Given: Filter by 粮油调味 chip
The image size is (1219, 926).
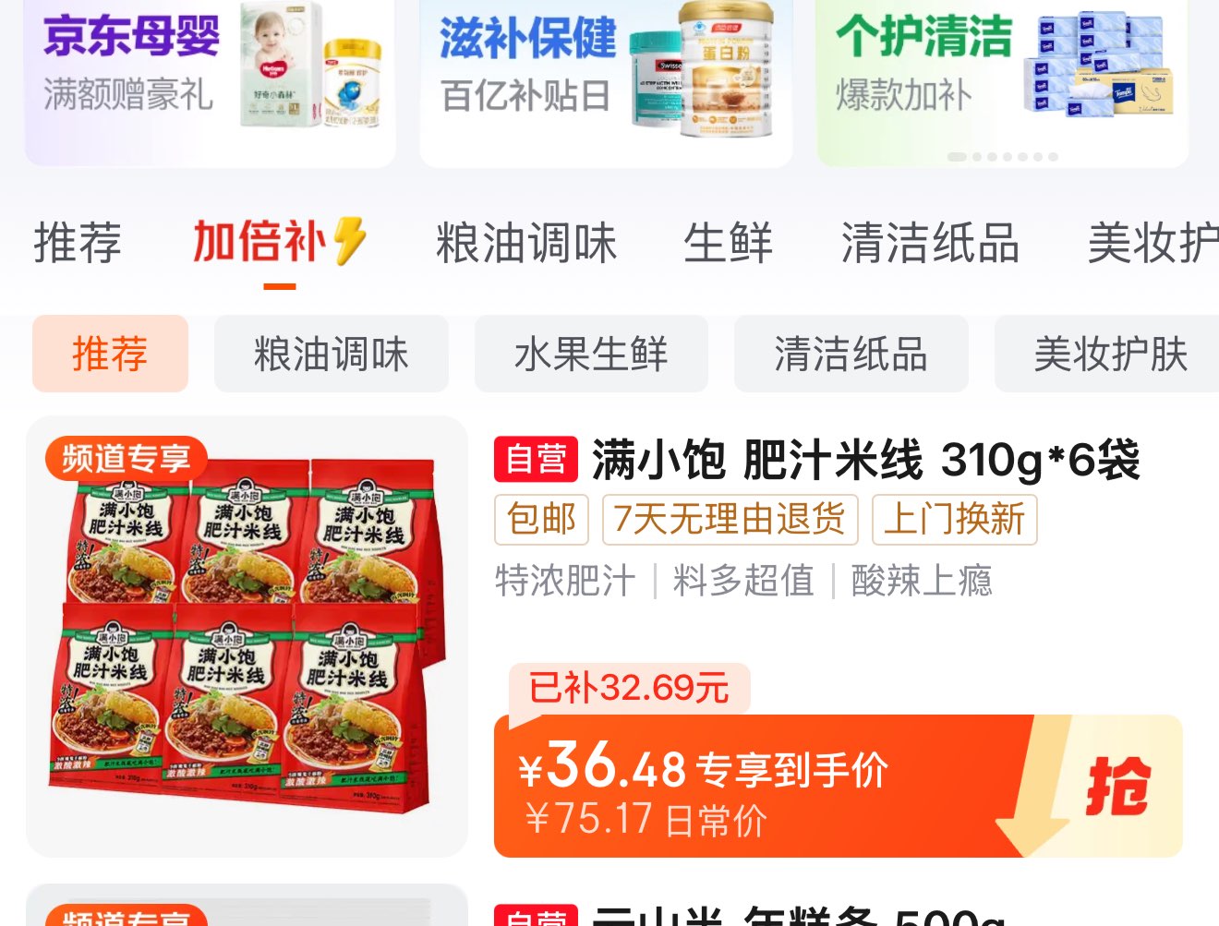Looking at the screenshot, I should 332,354.
